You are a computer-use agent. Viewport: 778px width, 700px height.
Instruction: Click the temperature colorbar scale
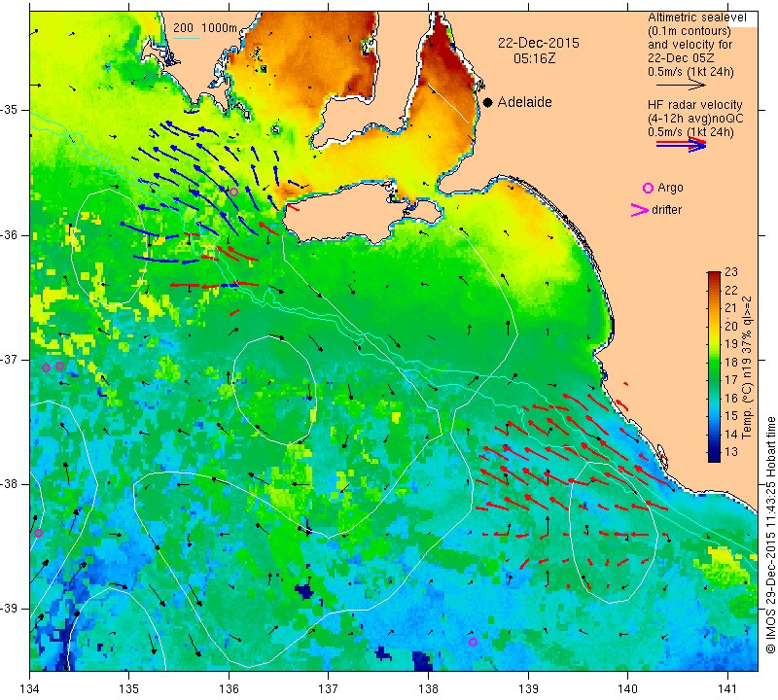[714, 367]
